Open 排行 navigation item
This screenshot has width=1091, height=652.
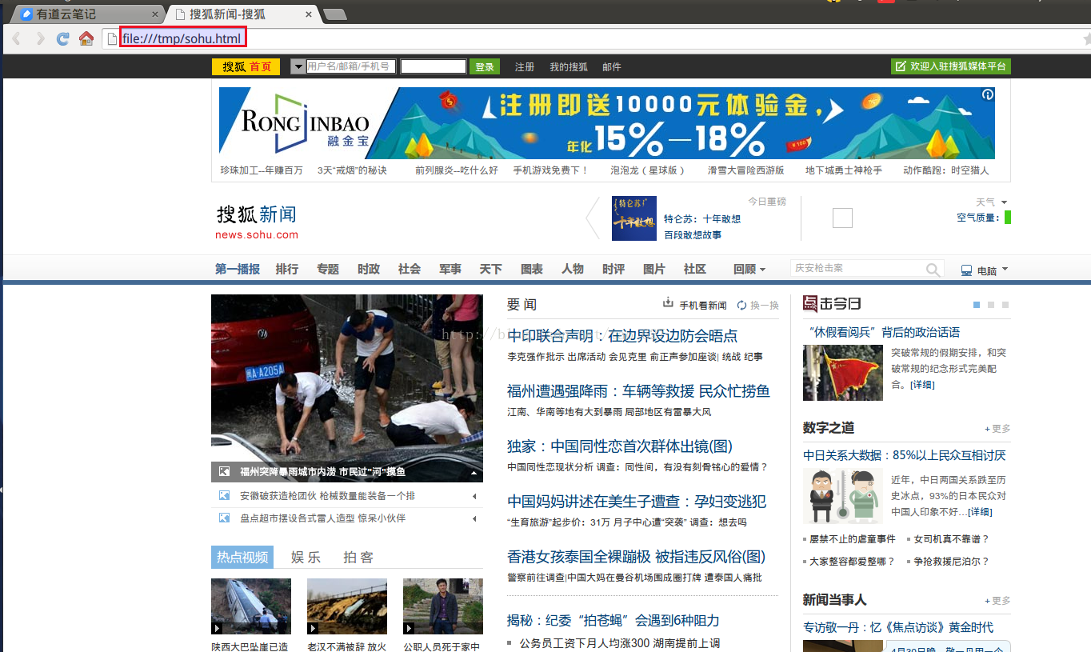tap(287, 269)
